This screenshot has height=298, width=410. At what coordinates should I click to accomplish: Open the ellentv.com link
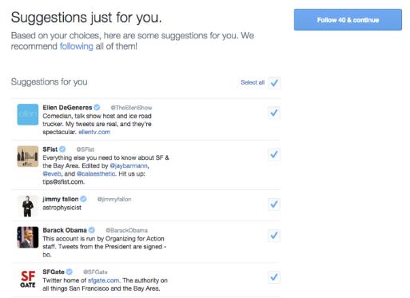coord(94,132)
